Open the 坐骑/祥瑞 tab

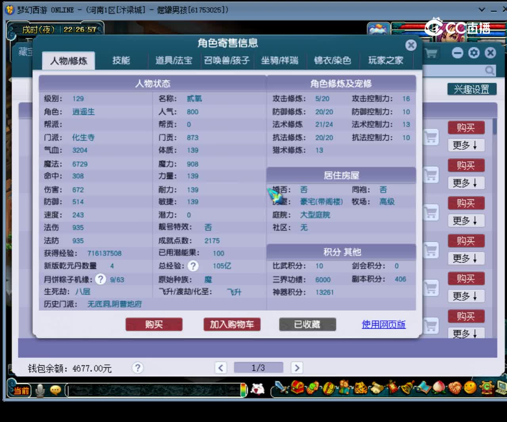[x=279, y=61]
